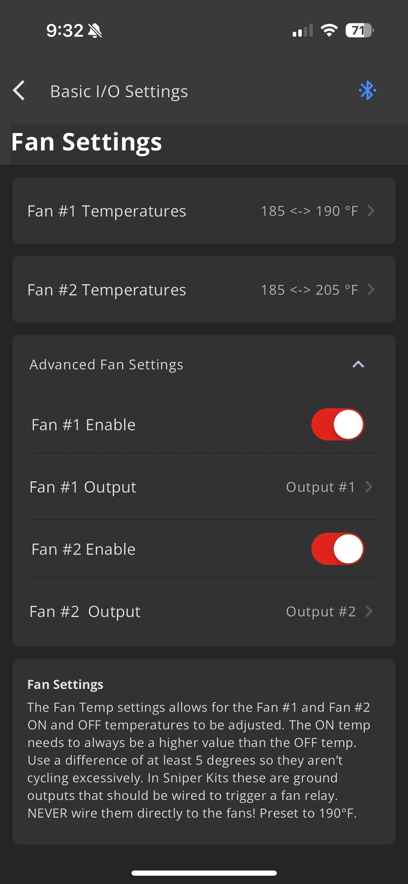Viewport: 408px width, 884px height.
Task: Tap the Bluetooth connection icon
Action: coord(367,91)
